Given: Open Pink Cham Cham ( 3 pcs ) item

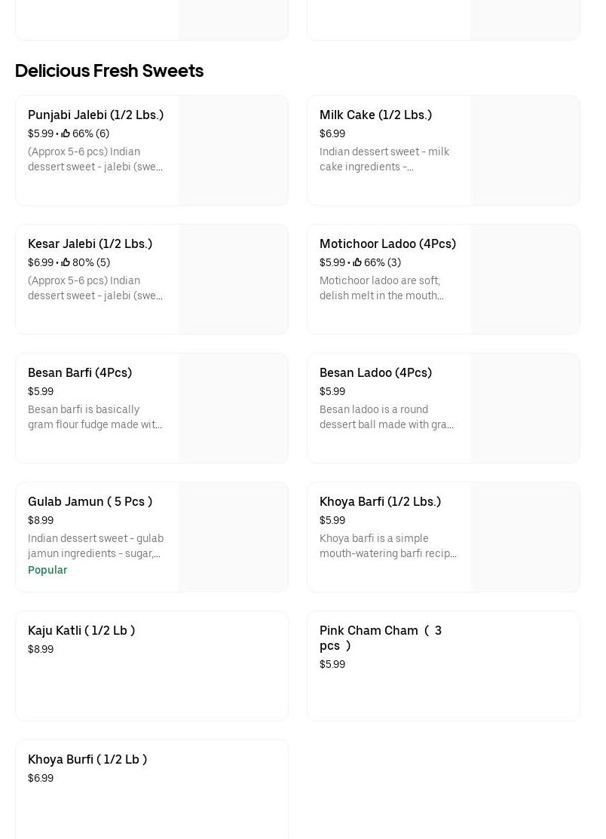Looking at the screenshot, I should pyautogui.click(x=381, y=638).
